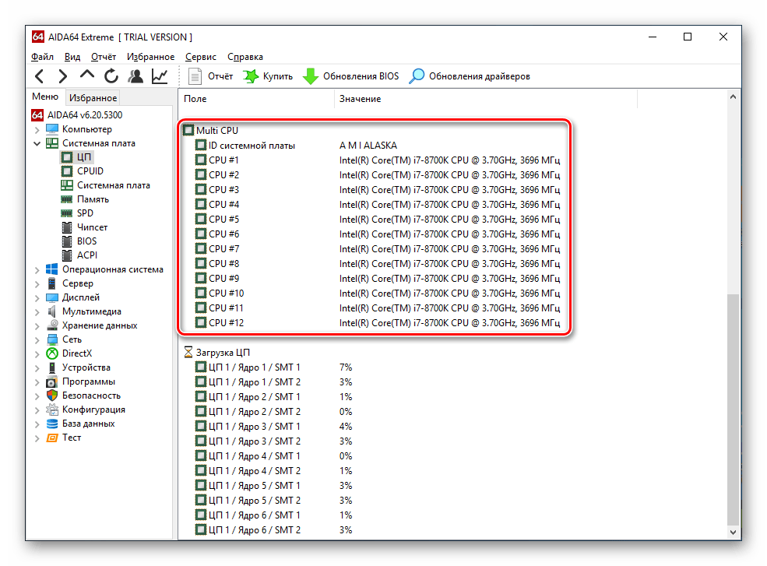767x566 pixels.
Task: Check for Обновления BIOS
Action: click(351, 76)
